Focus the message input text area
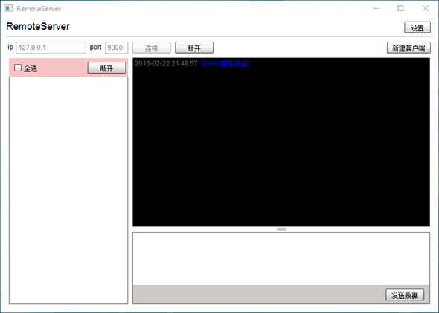 point(281,259)
